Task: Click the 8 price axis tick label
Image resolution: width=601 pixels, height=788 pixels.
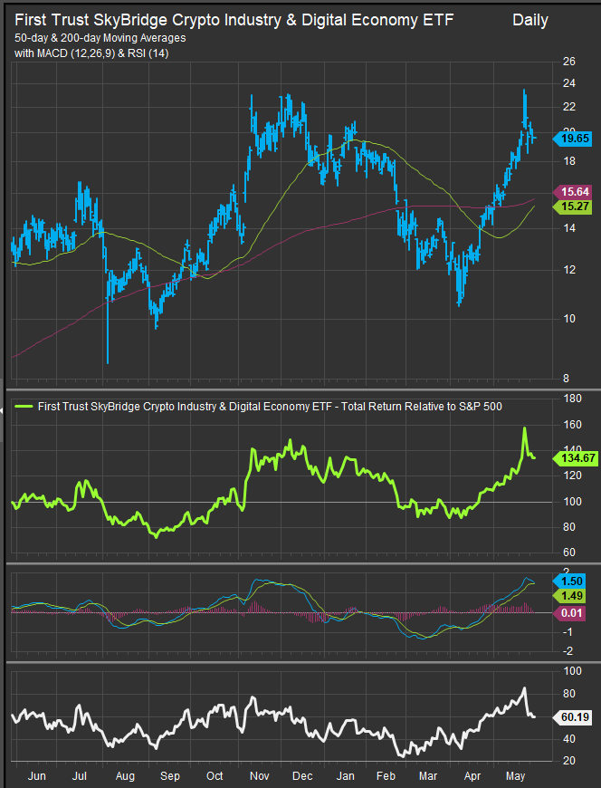Action: click(x=566, y=379)
